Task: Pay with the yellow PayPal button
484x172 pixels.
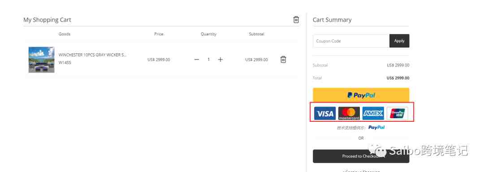Action: (x=361, y=95)
